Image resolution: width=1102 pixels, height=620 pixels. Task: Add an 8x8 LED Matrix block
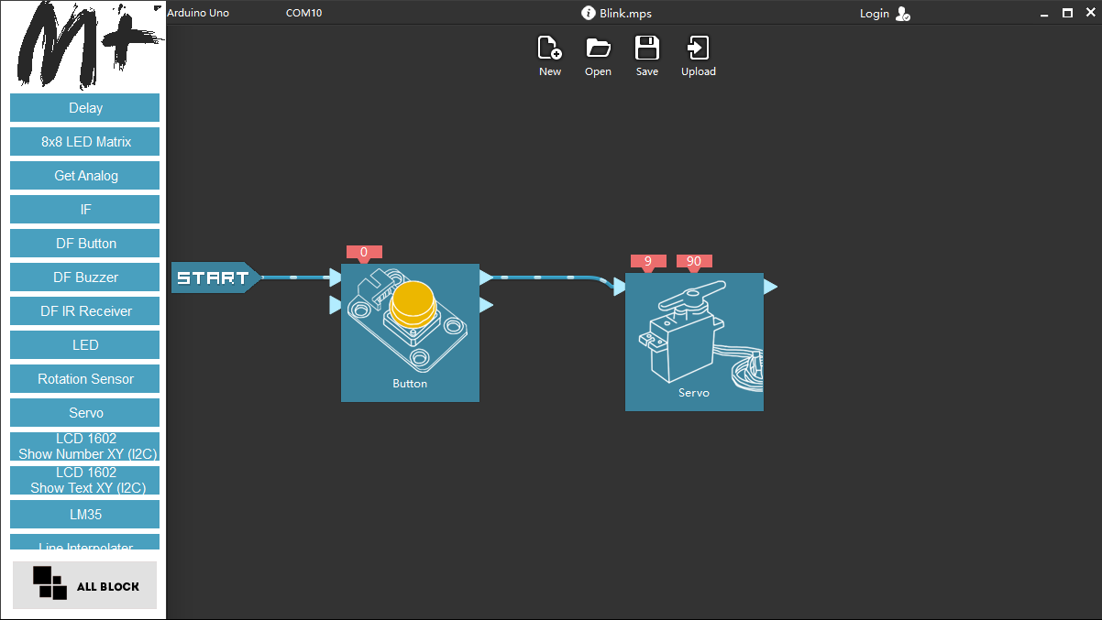coord(85,142)
